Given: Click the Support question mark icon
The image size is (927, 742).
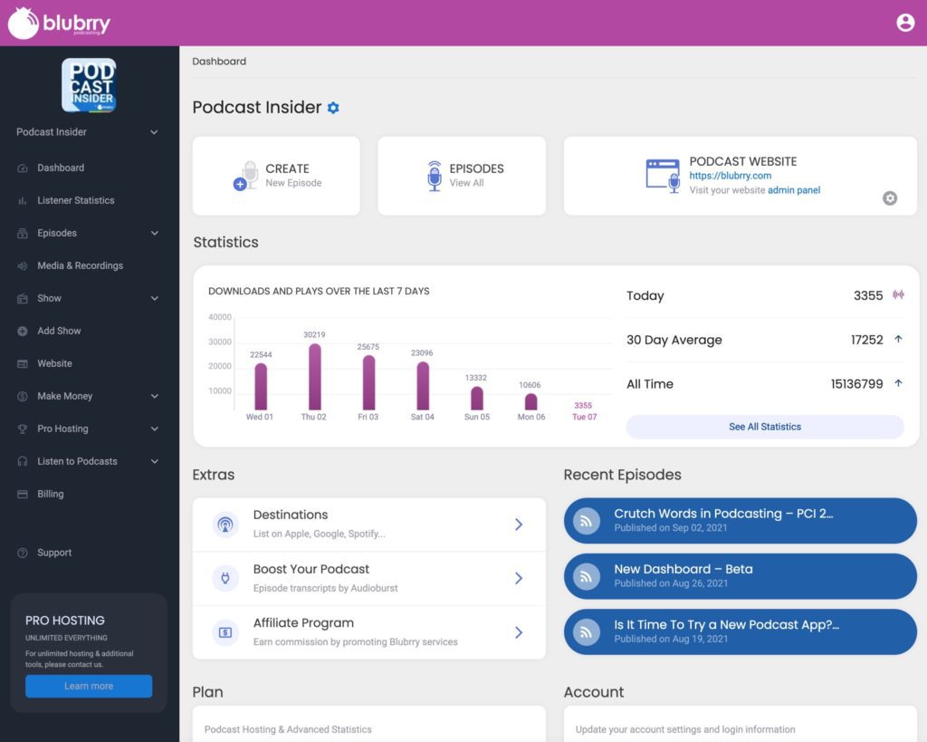Looking at the screenshot, I should [23, 553].
